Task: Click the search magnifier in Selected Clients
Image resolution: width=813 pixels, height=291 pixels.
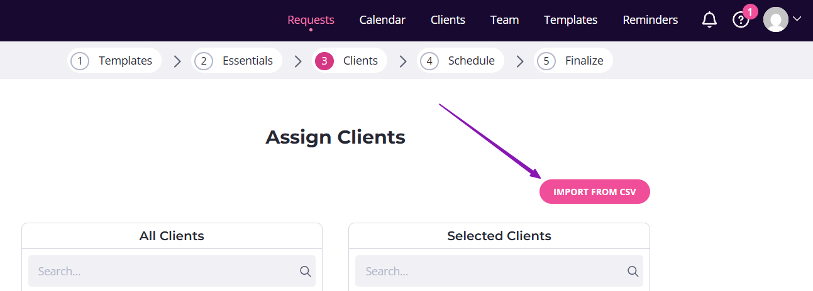Action: click(633, 271)
